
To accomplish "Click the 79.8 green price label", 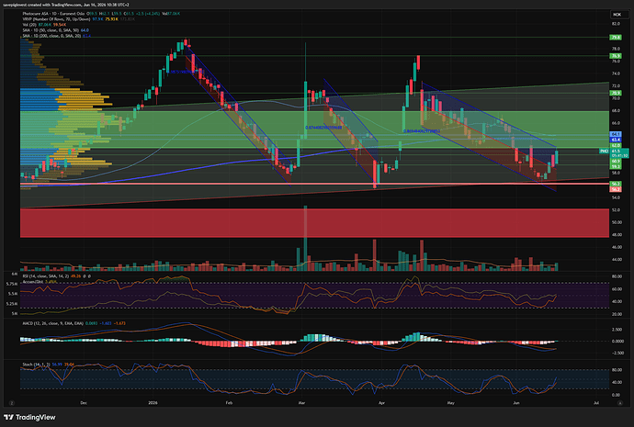I will [x=616, y=37].
